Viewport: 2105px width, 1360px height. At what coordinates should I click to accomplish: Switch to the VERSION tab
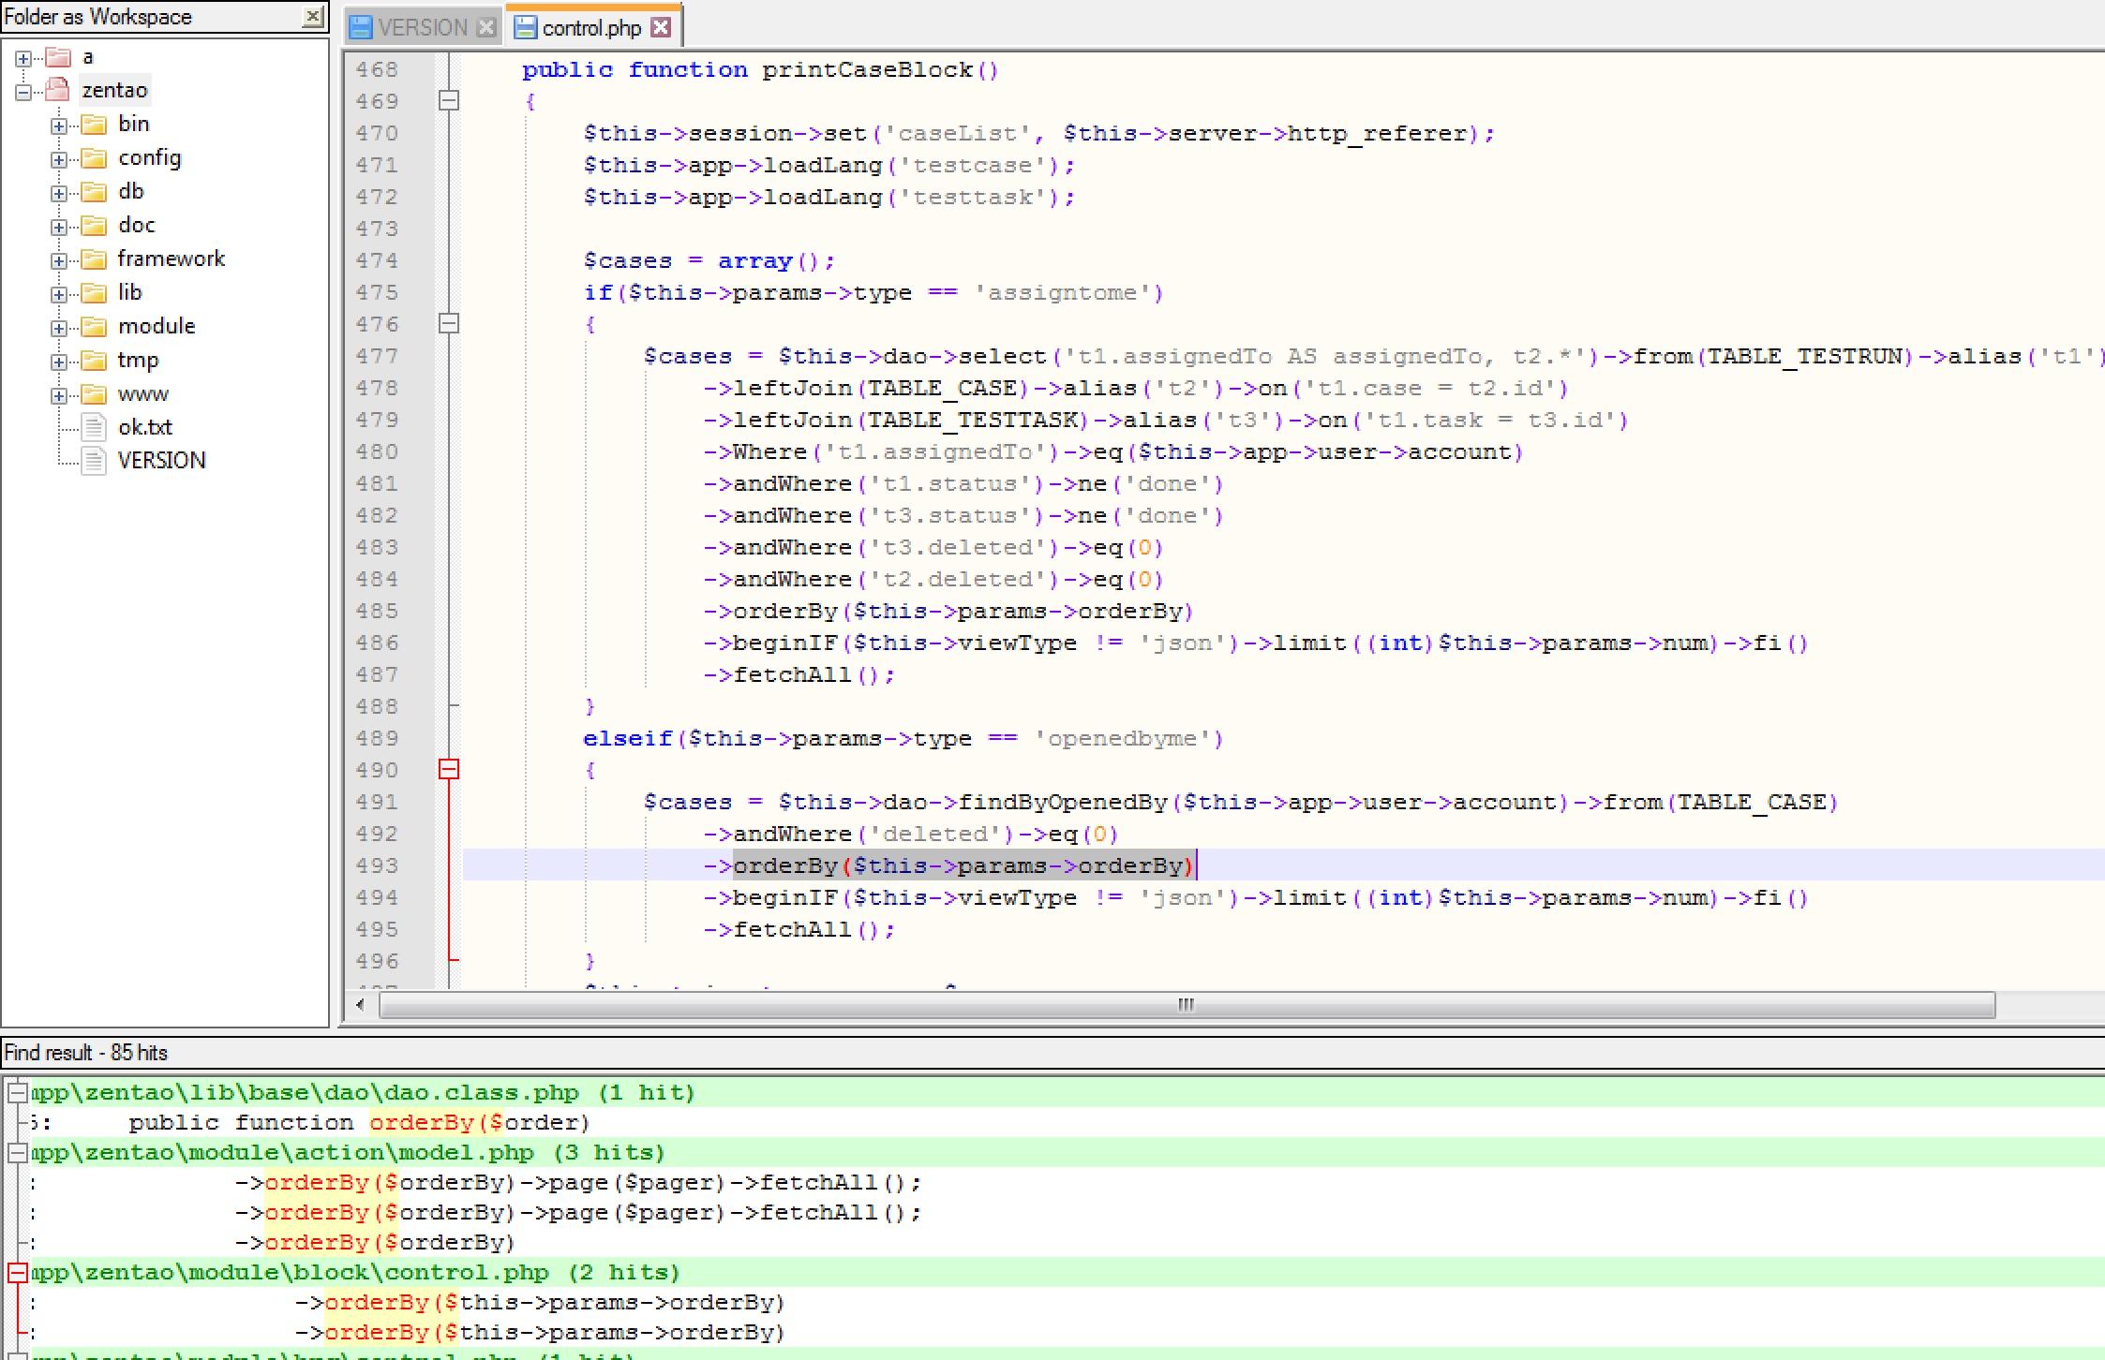tap(421, 27)
